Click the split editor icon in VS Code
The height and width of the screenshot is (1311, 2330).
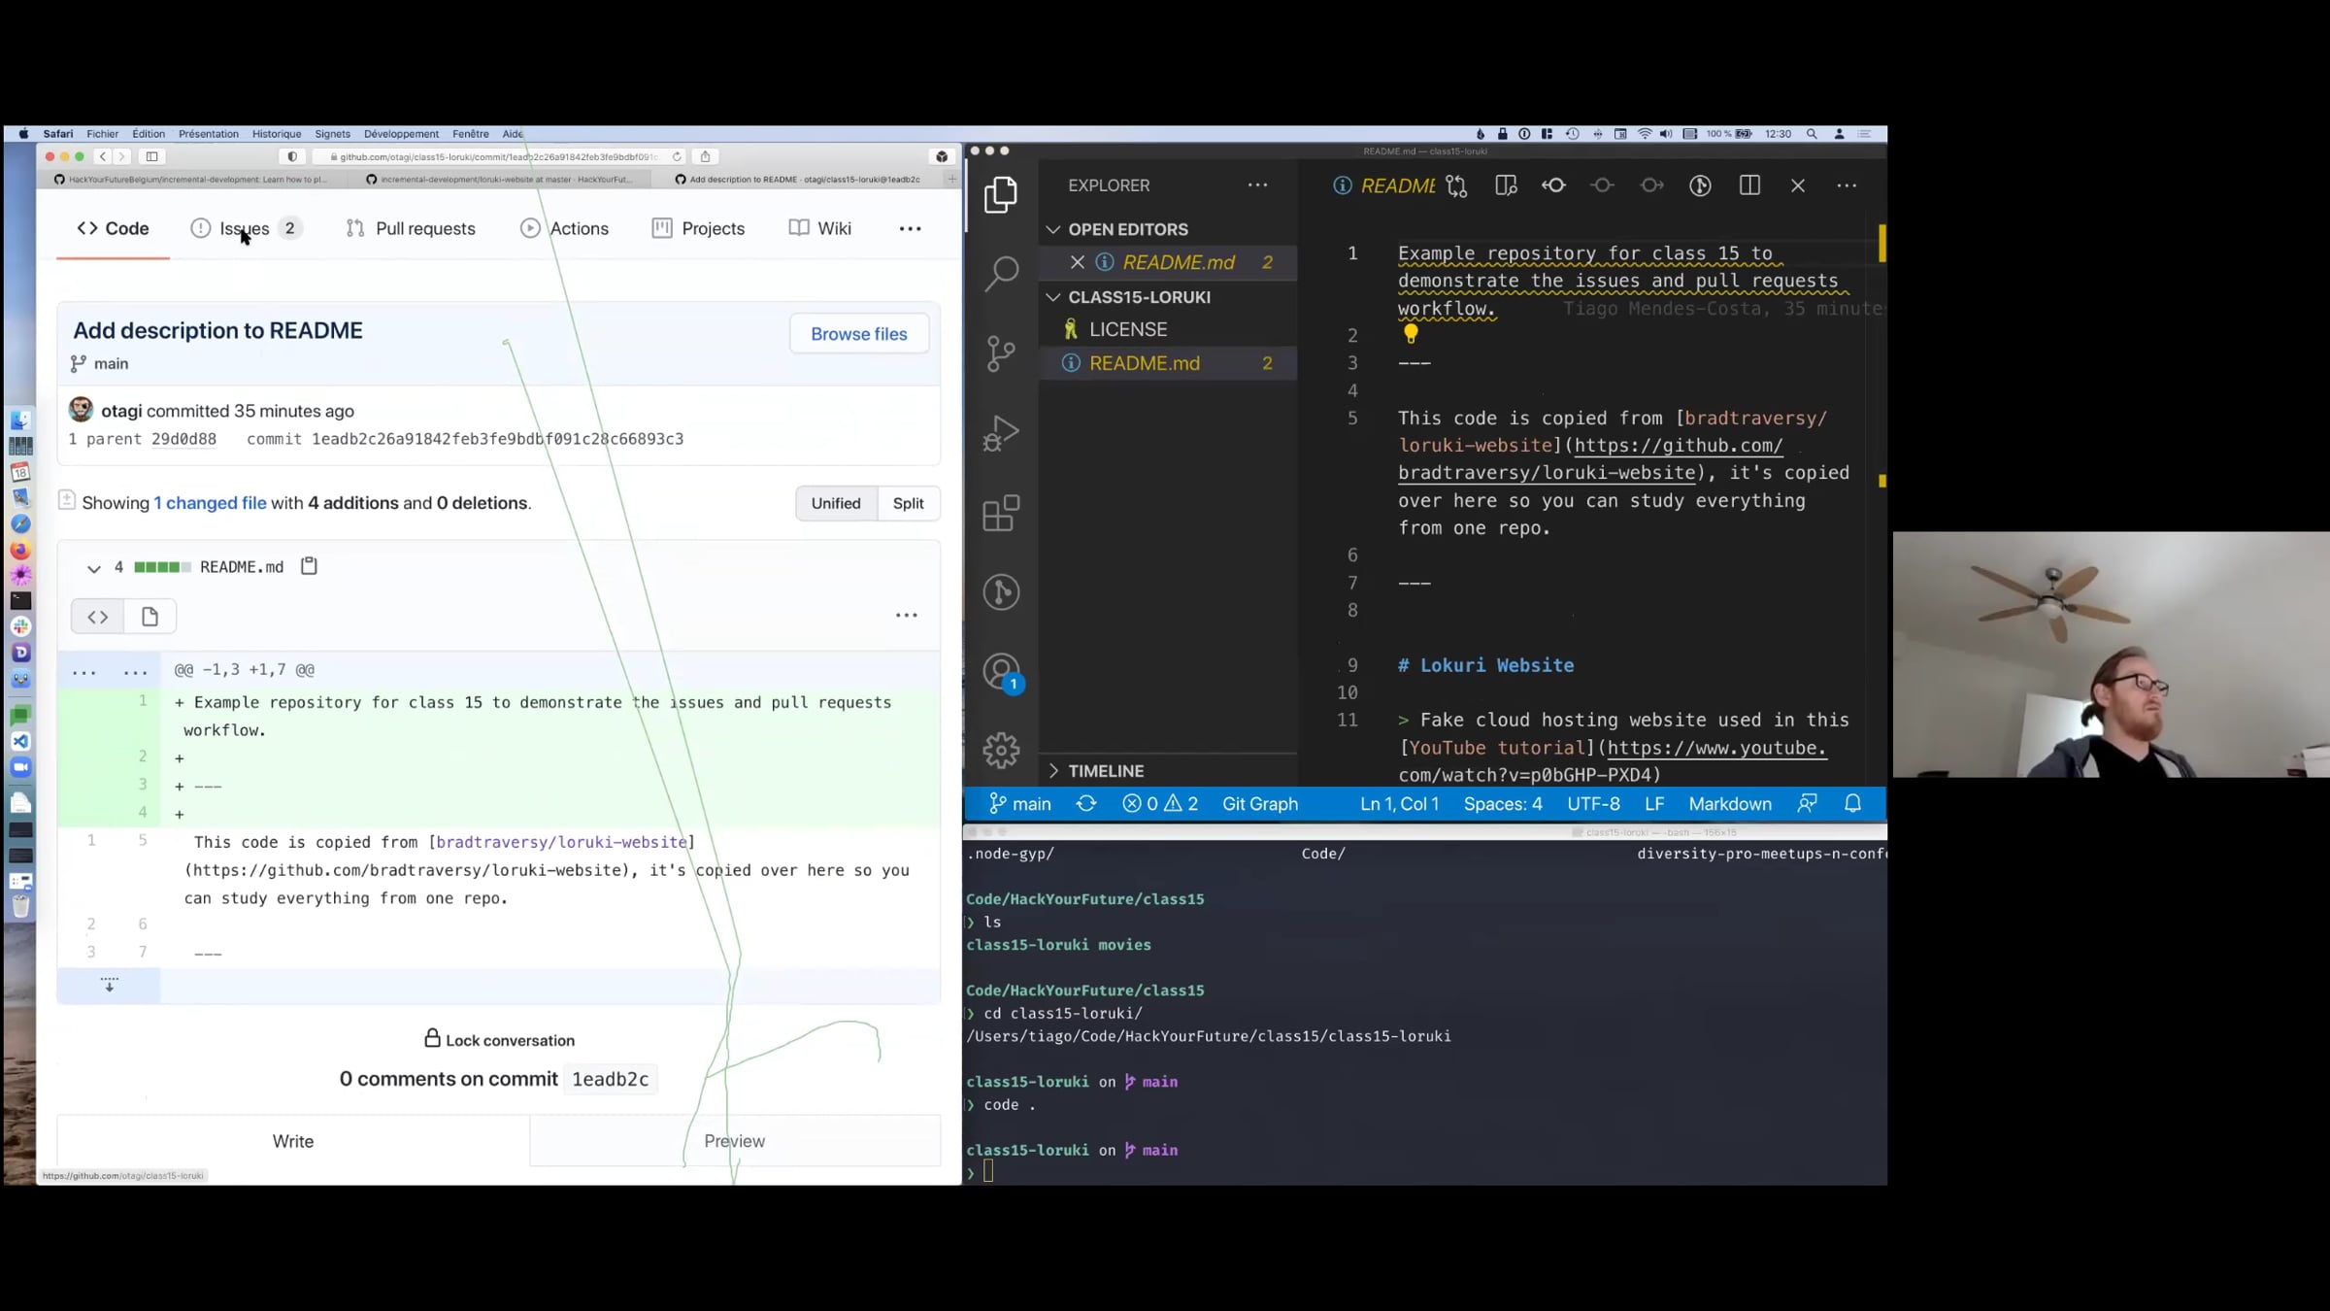pos(1749,185)
